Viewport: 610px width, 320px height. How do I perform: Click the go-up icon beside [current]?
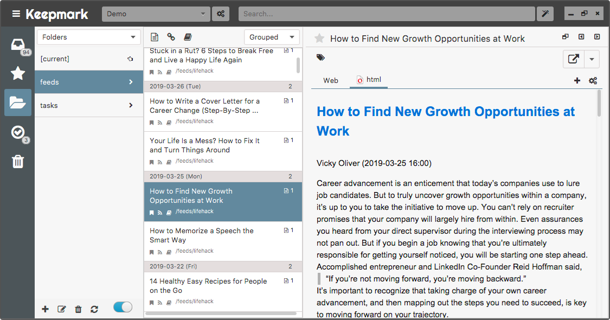tap(130, 59)
